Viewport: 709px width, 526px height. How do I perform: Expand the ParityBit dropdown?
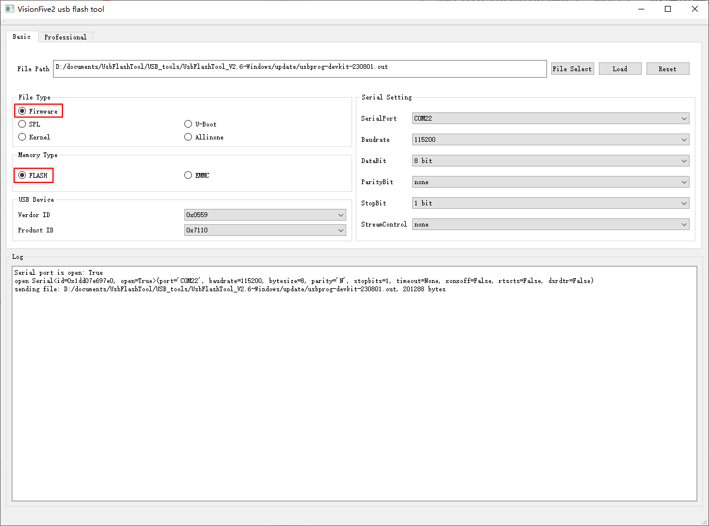tap(551, 182)
